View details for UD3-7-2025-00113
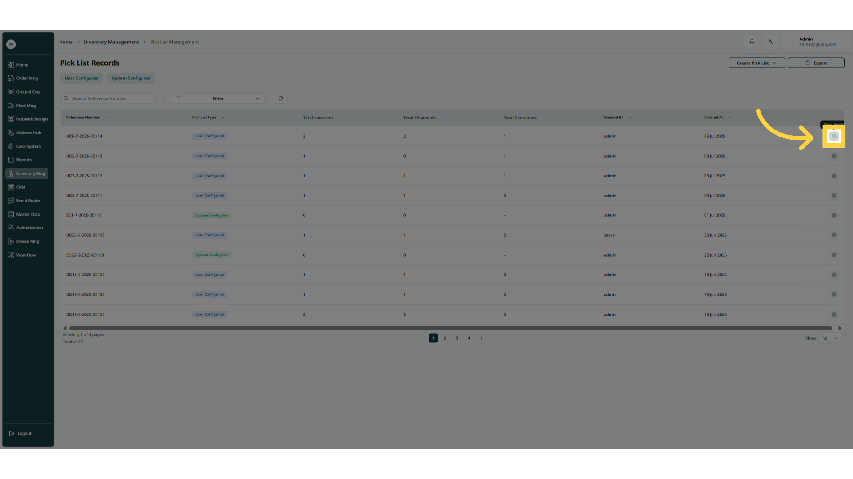This screenshot has height=479, width=853. [834, 156]
